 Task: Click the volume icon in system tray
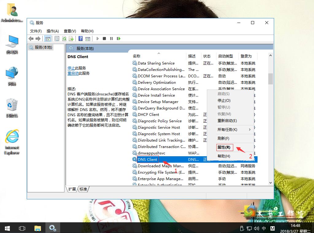tap(256, 228)
